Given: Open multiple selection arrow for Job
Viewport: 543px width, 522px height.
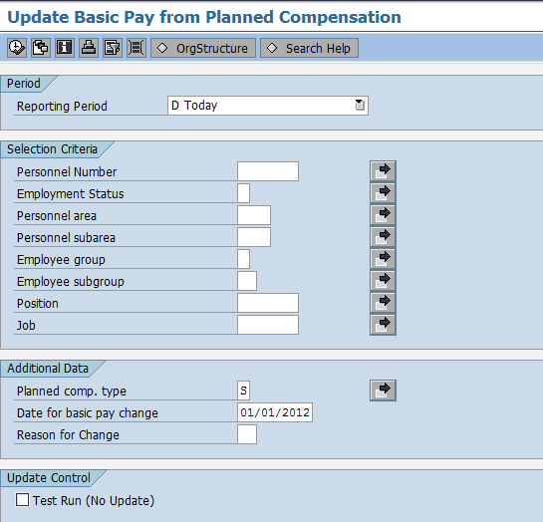Looking at the screenshot, I should point(383,325).
